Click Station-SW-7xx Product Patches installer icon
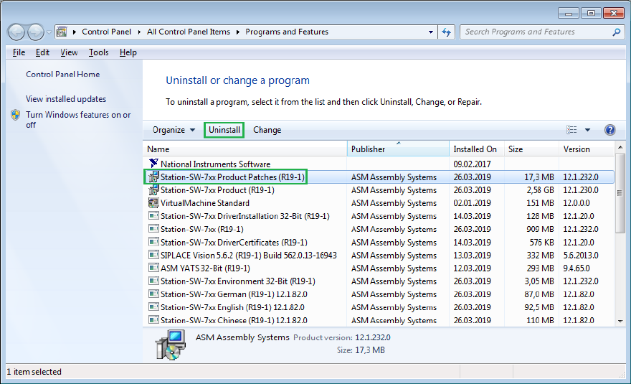631x384 pixels. pos(153,177)
